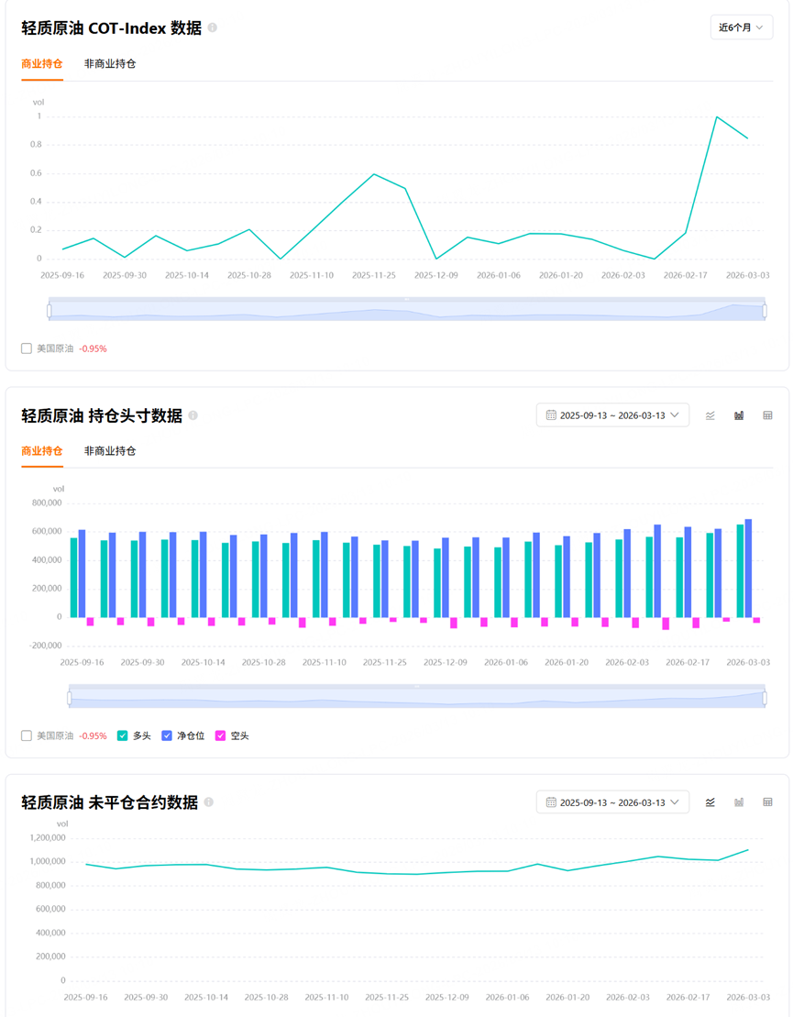This screenshot has width=793, height=1017.
Task: Select 商业持仓 tab in 持仓头寸数据 panel
Action: [x=42, y=451]
